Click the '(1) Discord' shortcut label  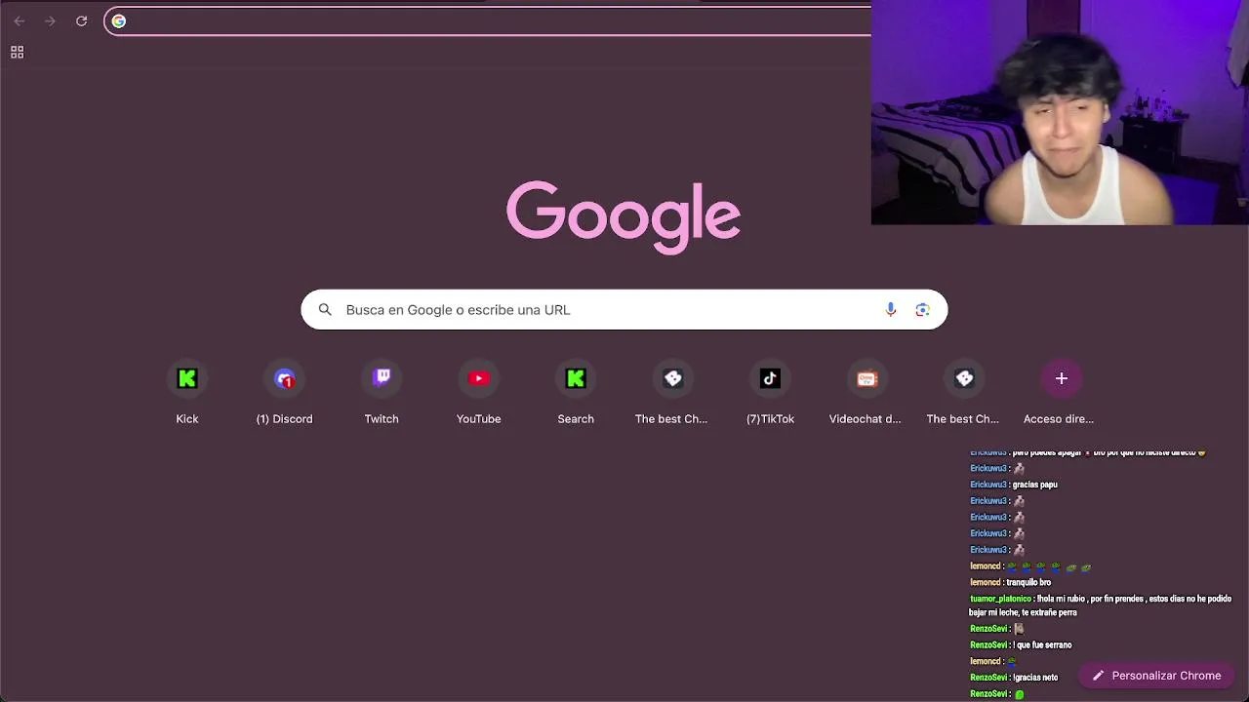point(284,419)
